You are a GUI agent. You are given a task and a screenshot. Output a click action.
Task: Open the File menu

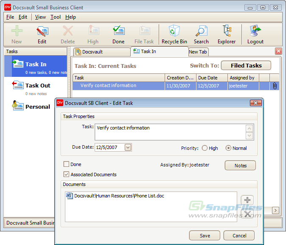pyautogui.click(x=10, y=17)
